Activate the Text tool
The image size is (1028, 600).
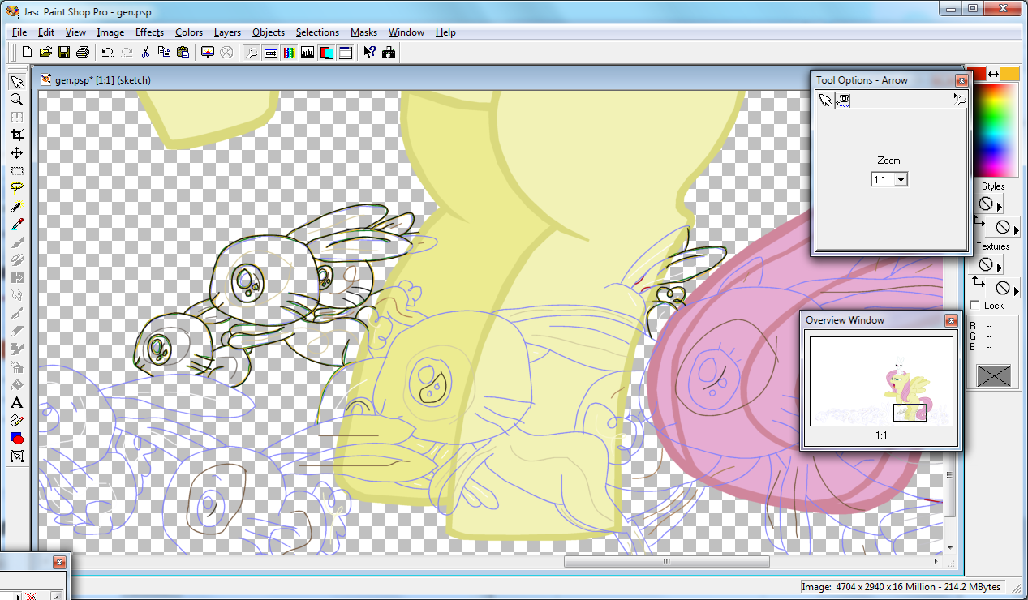[16, 403]
